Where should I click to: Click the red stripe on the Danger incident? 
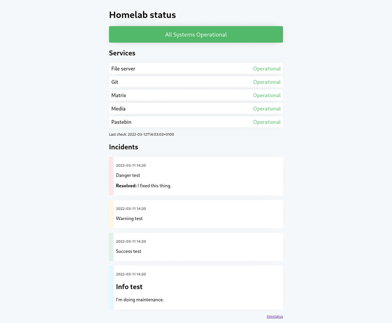(x=111, y=176)
